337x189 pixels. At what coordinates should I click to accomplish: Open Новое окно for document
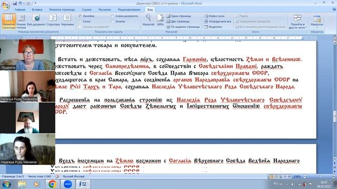pos(214,16)
